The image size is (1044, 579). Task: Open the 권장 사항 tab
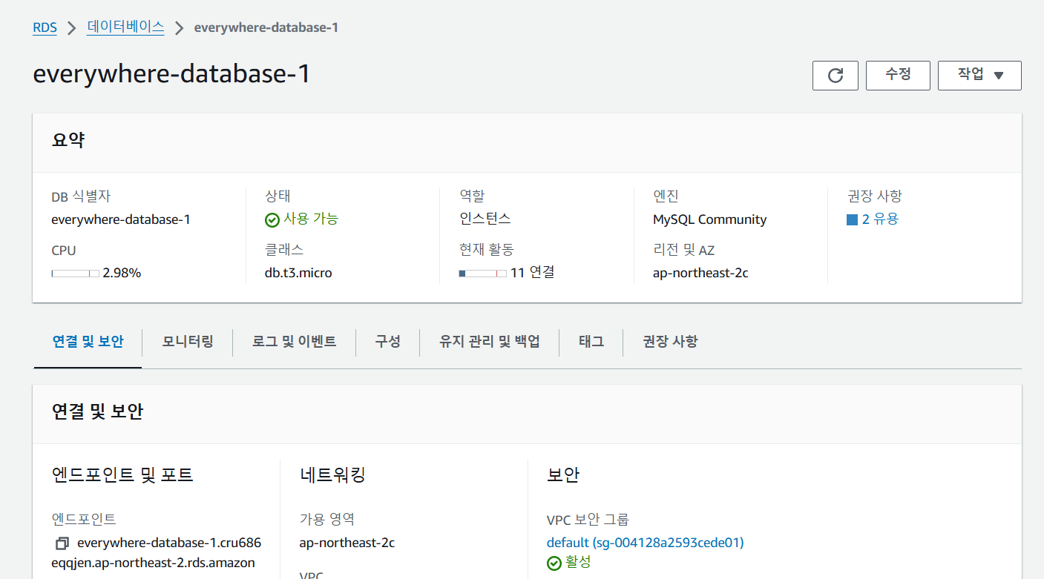(670, 342)
